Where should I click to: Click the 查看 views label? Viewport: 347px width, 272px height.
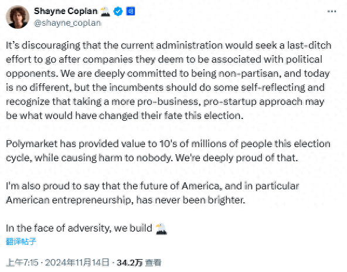click(154, 263)
